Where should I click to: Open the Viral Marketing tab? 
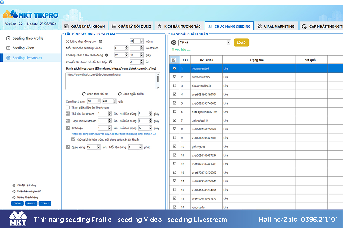(276, 26)
